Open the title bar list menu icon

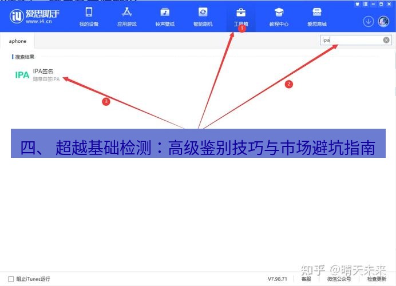pos(365,4)
